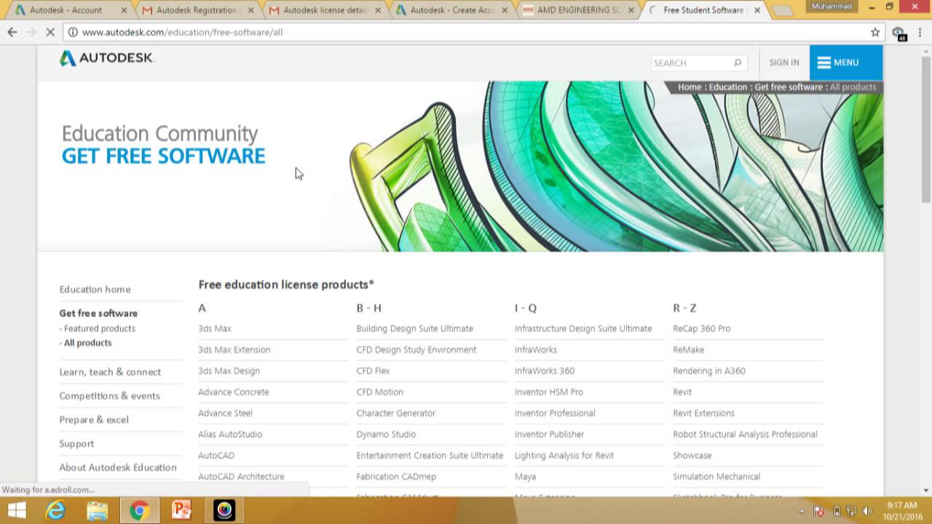The image size is (932, 524).
Task: Open 3ds Max Extension link
Action: point(234,349)
